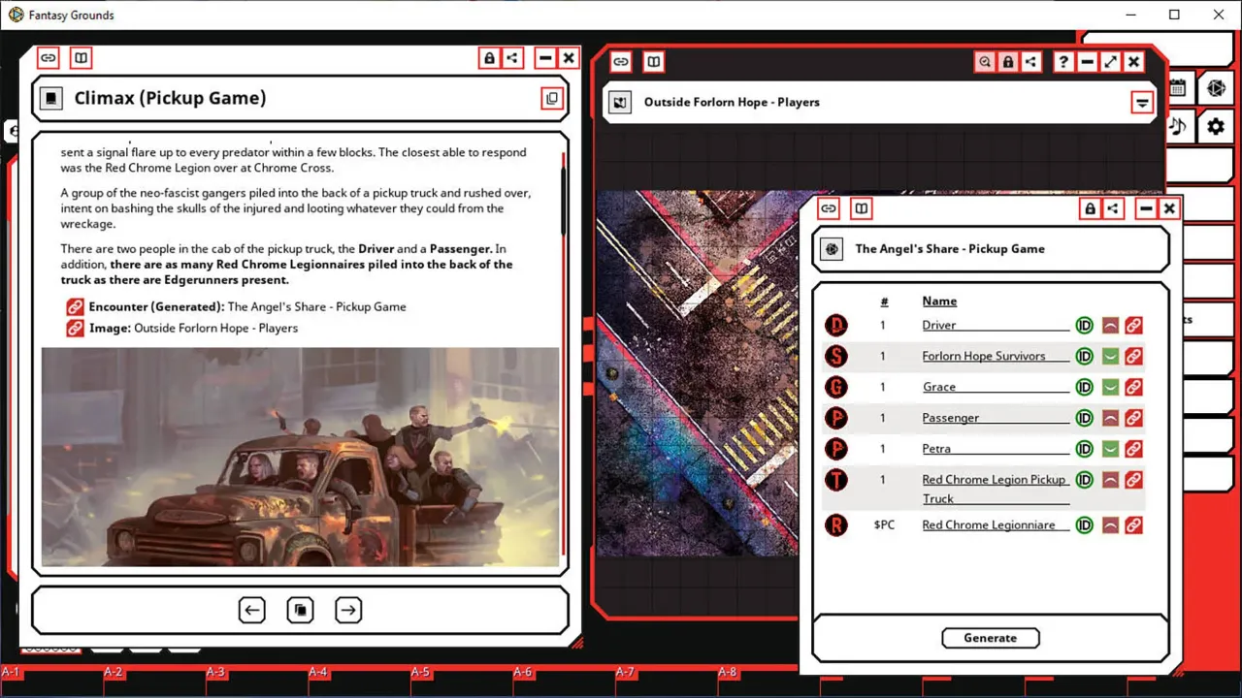Open the sound/music sidebar icon
Viewport: 1242px width, 698px height.
click(1177, 126)
